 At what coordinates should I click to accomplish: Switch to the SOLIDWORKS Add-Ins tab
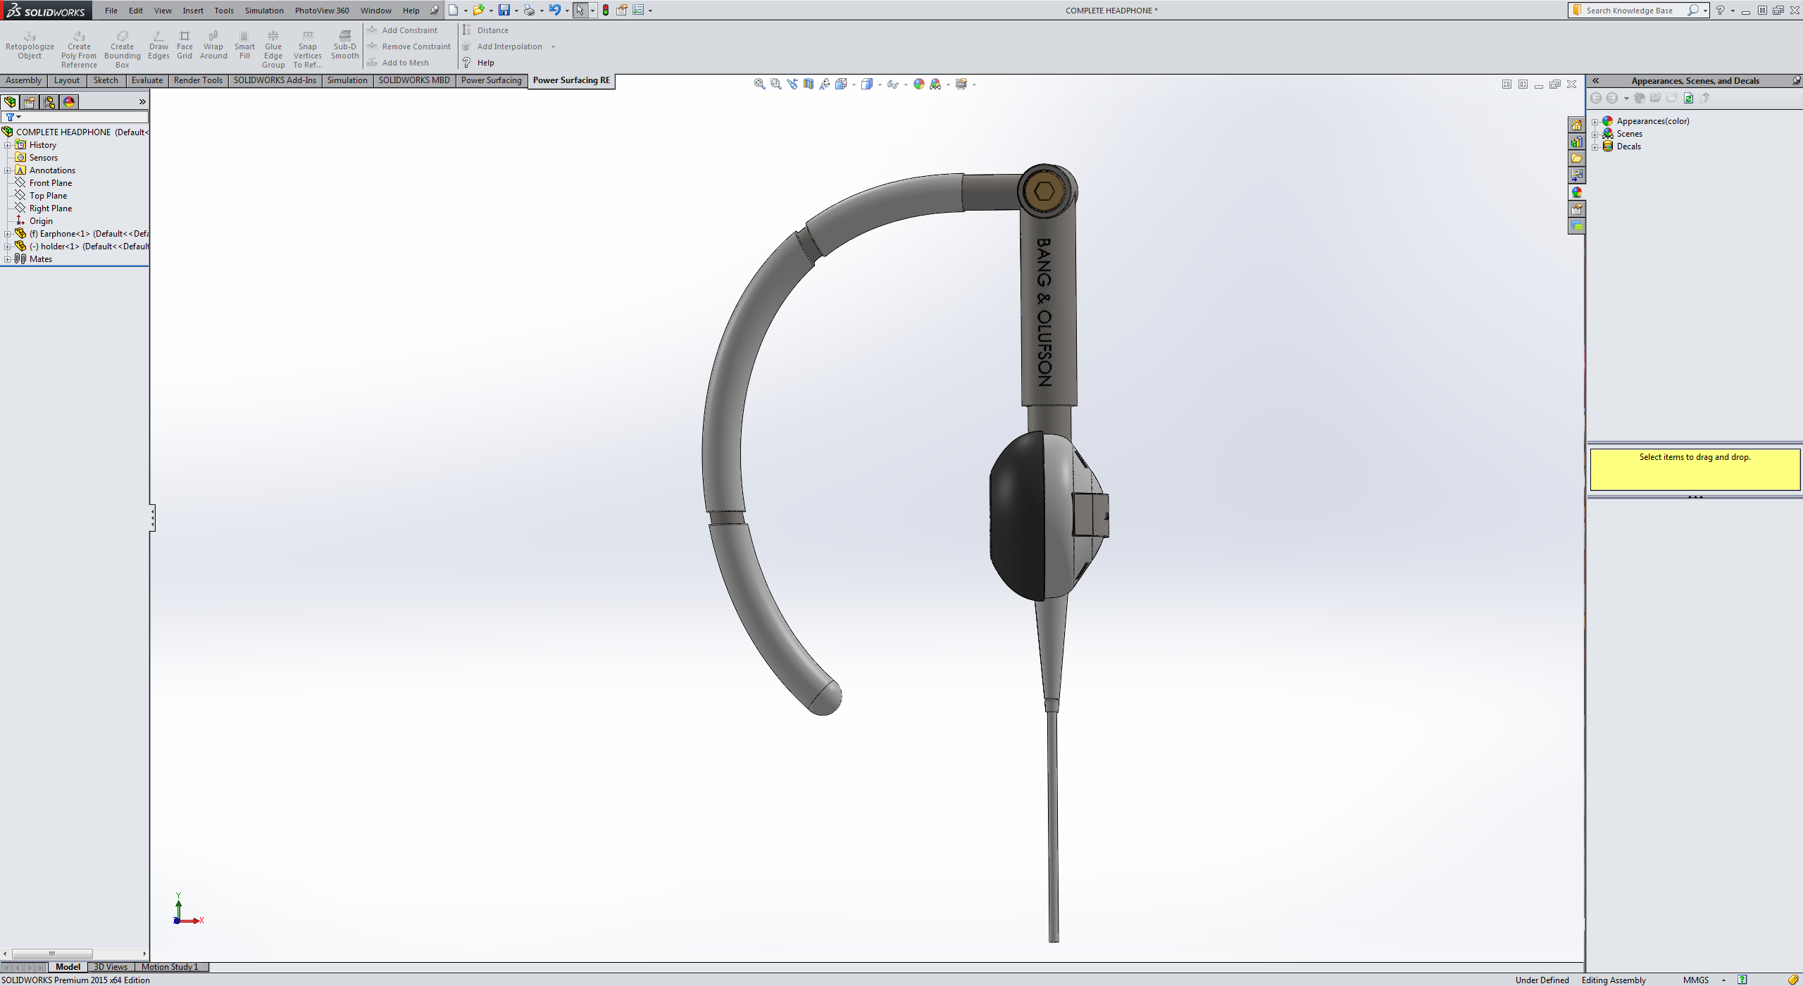tap(275, 80)
